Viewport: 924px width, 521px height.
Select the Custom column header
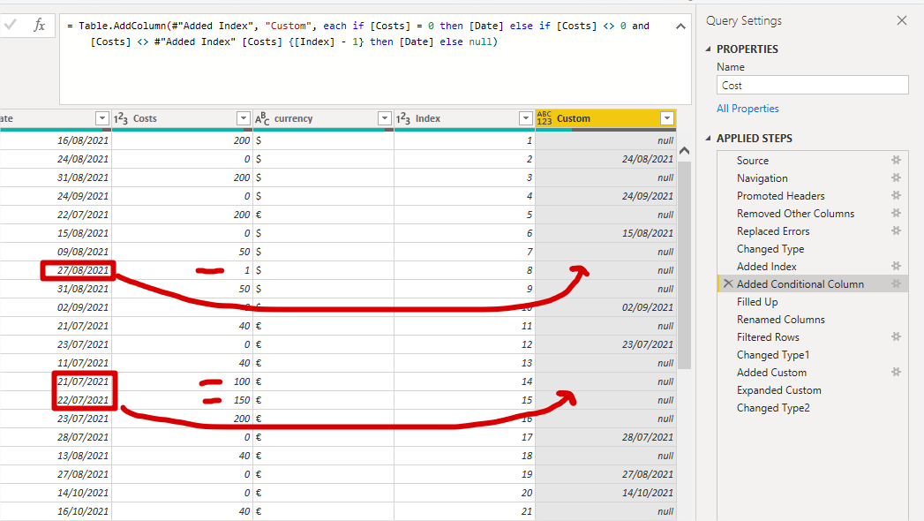point(605,118)
